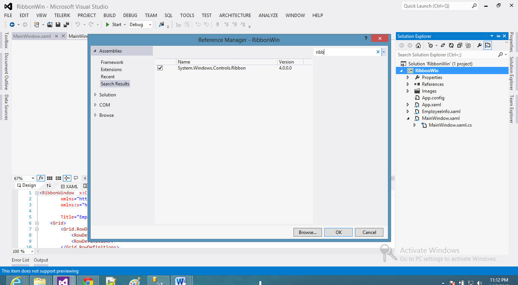Click the Quick Launch search box
Screen dimensions: 518x285
(x=436, y=6)
